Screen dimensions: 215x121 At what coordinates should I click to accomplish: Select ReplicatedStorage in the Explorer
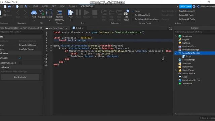coord(190,50)
